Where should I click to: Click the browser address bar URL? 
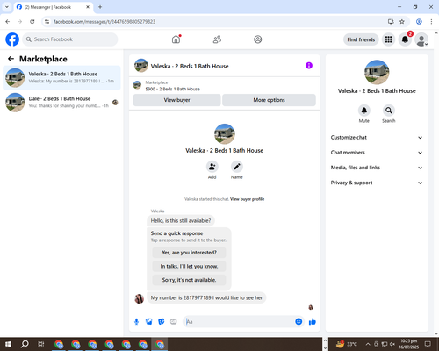104,22
